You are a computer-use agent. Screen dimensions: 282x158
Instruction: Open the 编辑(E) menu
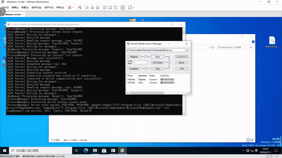pos(15,7)
